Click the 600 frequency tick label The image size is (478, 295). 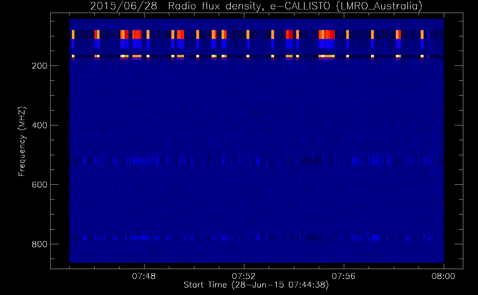pos(40,185)
